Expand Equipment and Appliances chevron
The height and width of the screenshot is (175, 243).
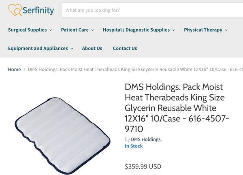[72, 49]
